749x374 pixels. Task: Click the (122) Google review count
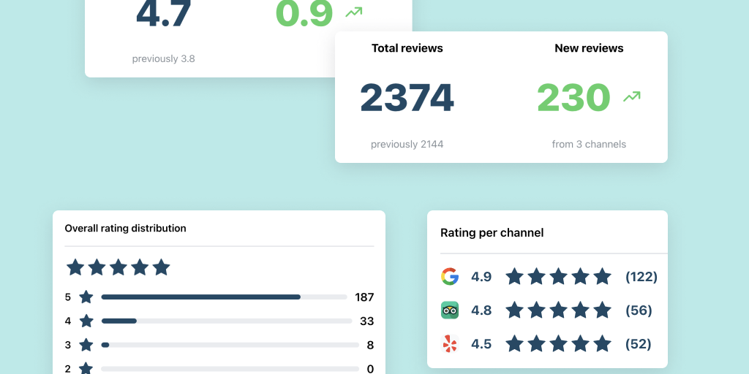click(x=641, y=277)
